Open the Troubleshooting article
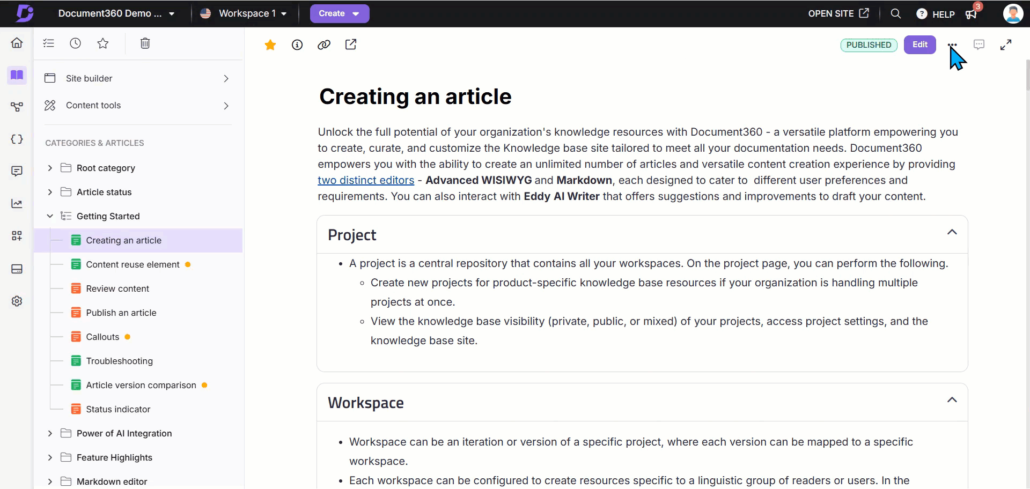Screen dimensions: 1030x489 point(119,361)
